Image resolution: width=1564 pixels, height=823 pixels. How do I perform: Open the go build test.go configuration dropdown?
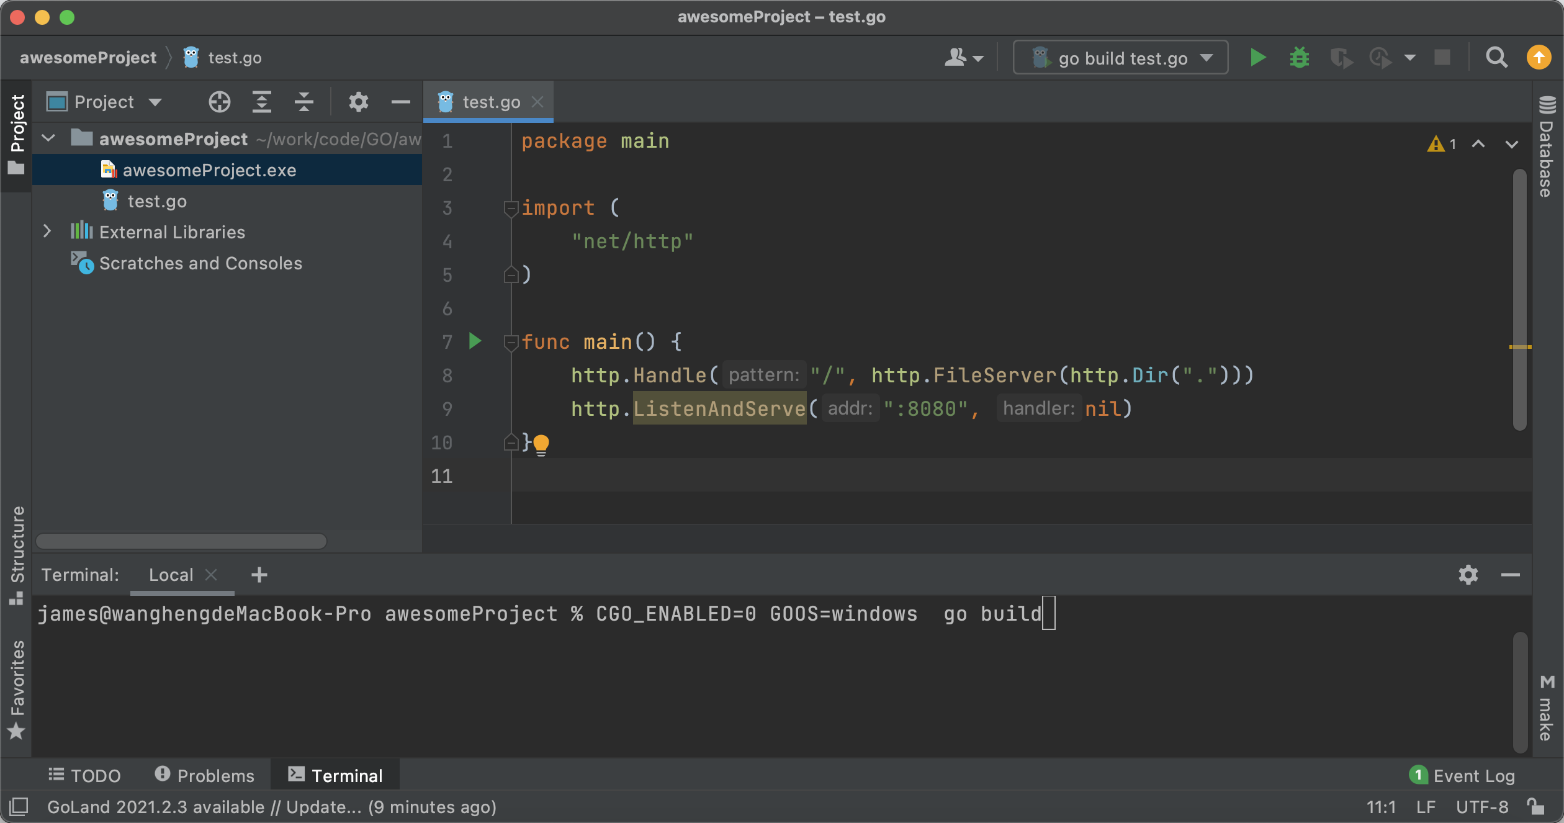coord(1121,58)
